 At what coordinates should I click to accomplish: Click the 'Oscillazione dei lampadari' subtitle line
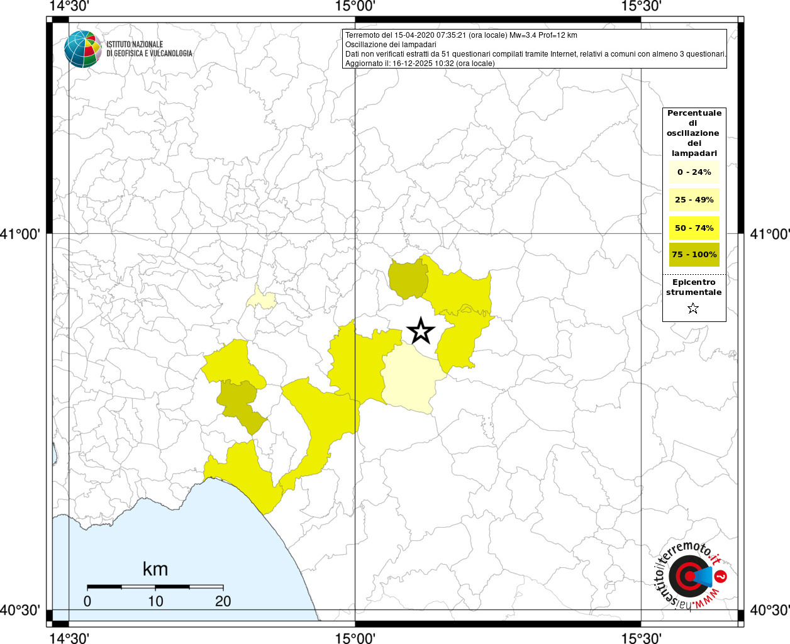pyautogui.click(x=391, y=45)
